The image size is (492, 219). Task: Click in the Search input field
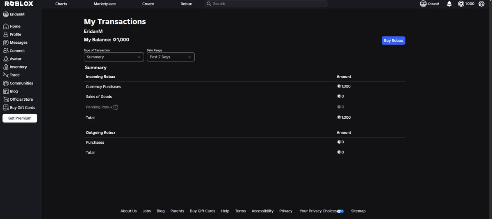coord(266,4)
